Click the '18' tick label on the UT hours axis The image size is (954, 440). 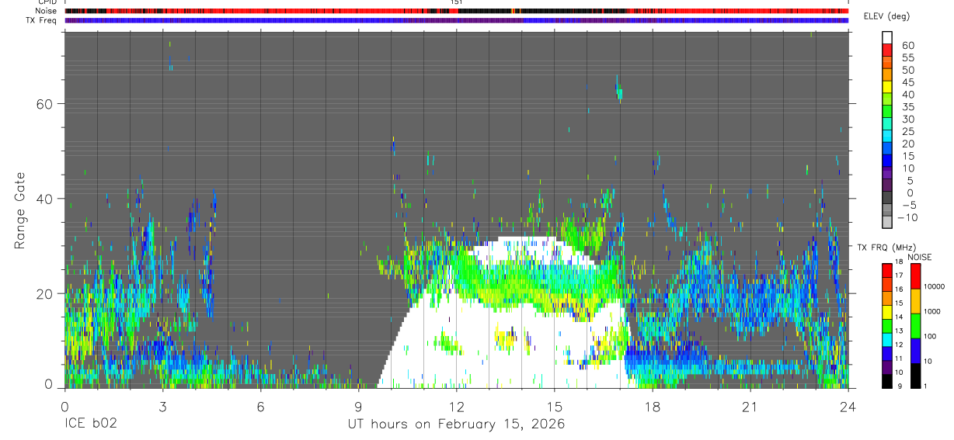[653, 407]
